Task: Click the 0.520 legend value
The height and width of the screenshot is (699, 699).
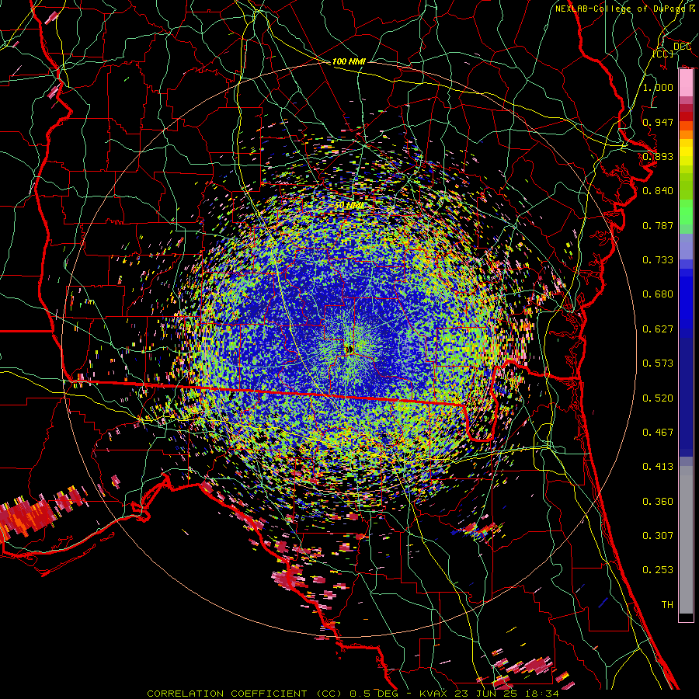Action: pos(658,398)
